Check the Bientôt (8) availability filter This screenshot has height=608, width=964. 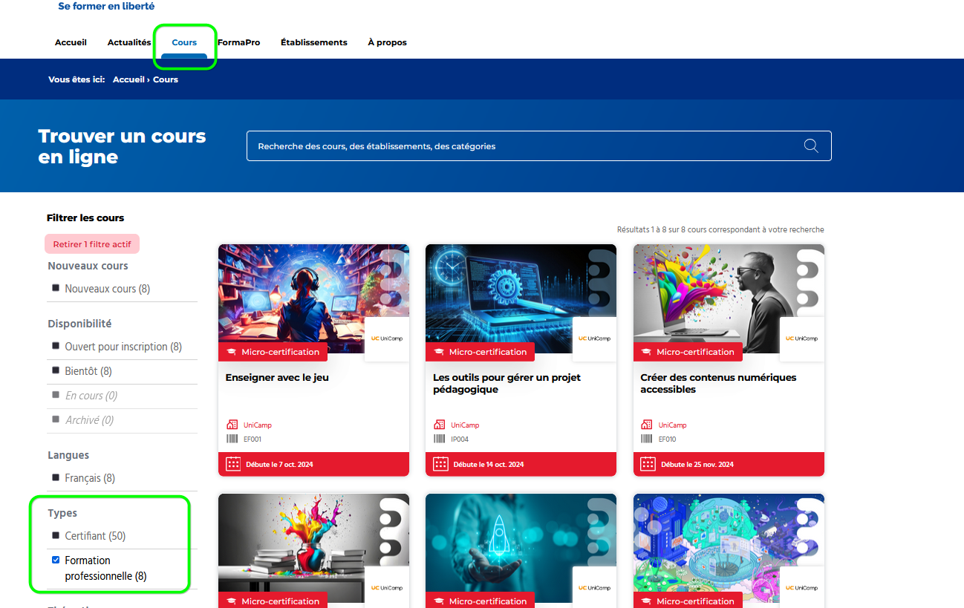pyautogui.click(x=56, y=370)
